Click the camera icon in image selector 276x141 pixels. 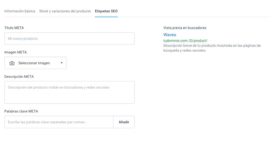tap(12, 63)
